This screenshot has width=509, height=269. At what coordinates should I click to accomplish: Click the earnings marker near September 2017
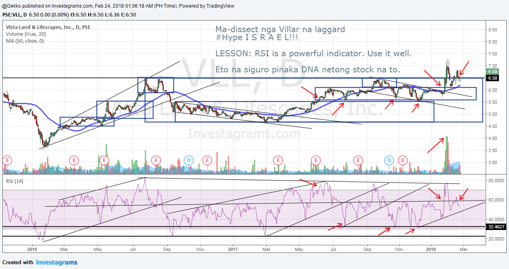pos(358,160)
